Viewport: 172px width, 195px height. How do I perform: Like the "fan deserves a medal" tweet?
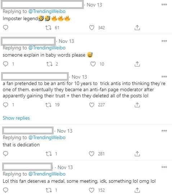click(x=91, y=190)
